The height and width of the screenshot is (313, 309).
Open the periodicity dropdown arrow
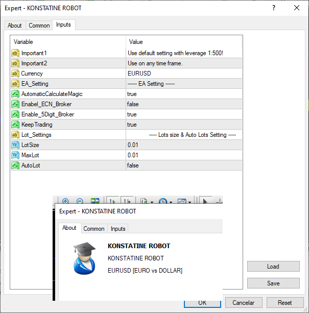coord(171,202)
